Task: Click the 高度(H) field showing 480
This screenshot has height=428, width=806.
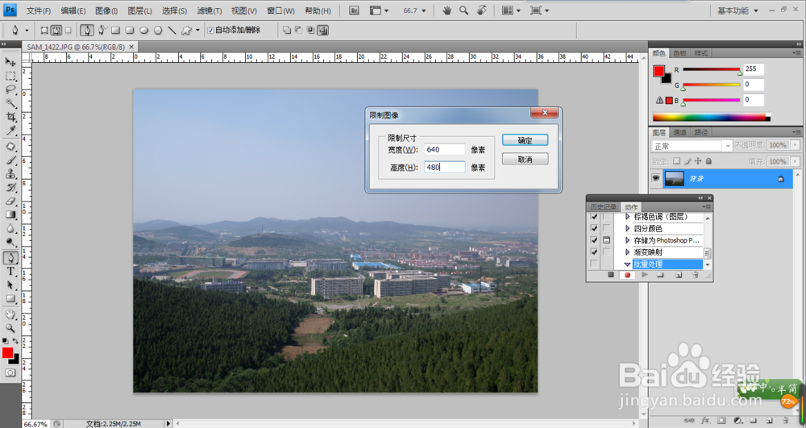Action: pos(445,167)
